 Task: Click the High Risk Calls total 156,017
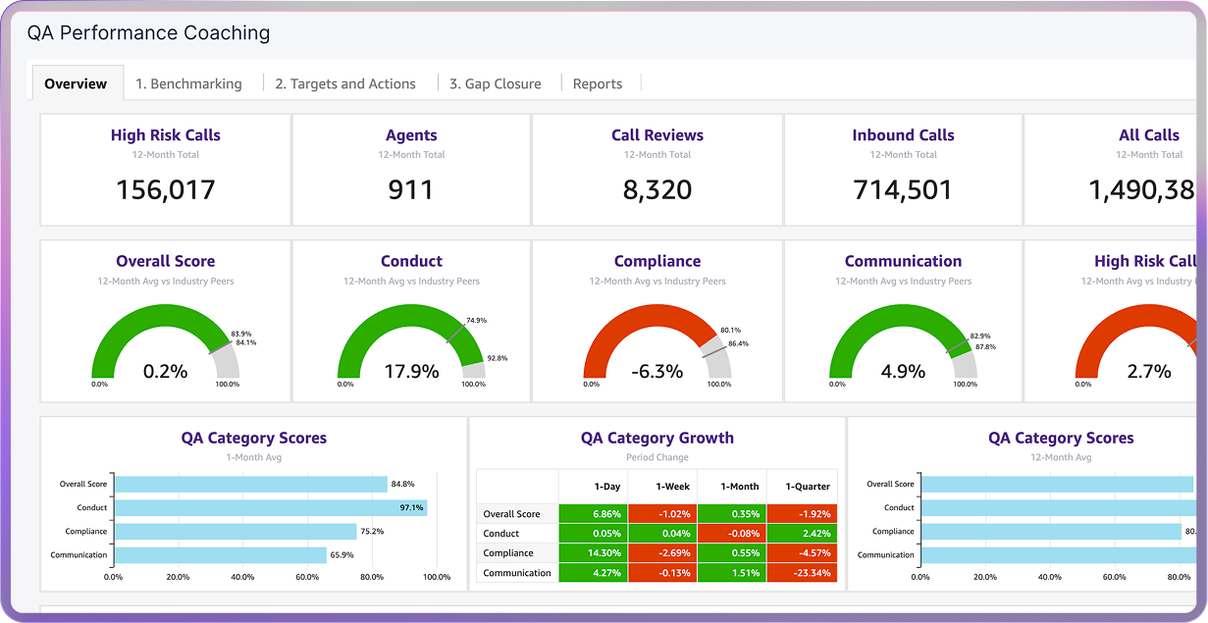tap(166, 189)
